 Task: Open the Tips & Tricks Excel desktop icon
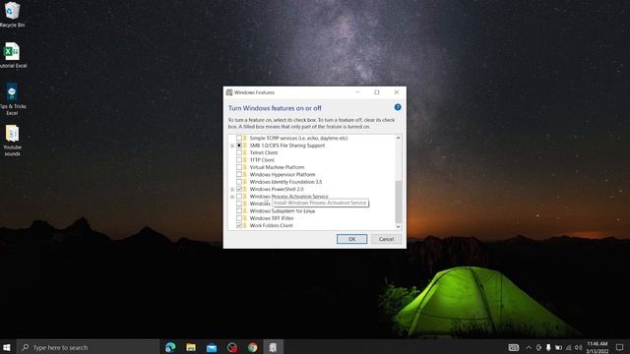(x=12, y=99)
